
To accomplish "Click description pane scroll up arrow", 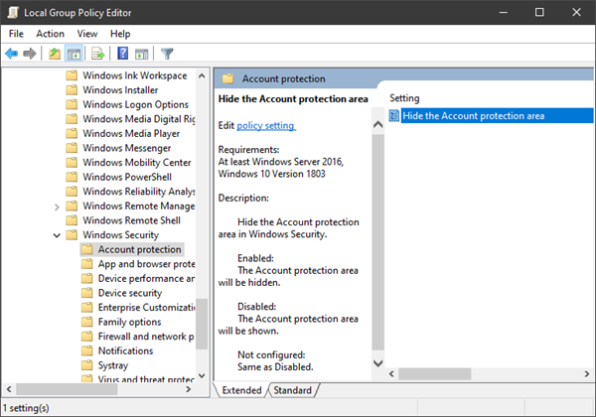I will pyautogui.click(x=377, y=124).
